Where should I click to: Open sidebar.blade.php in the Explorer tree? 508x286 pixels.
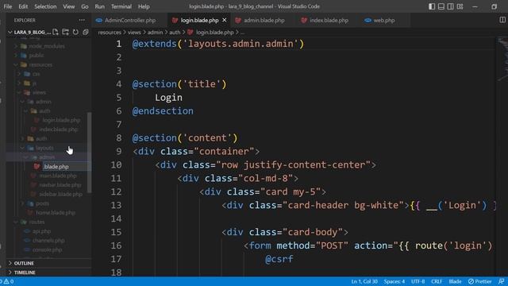[x=60, y=194]
